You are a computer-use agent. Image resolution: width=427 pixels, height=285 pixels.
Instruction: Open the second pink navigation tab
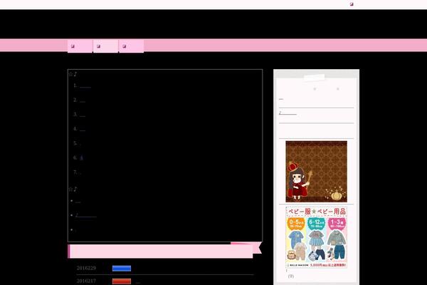point(105,46)
